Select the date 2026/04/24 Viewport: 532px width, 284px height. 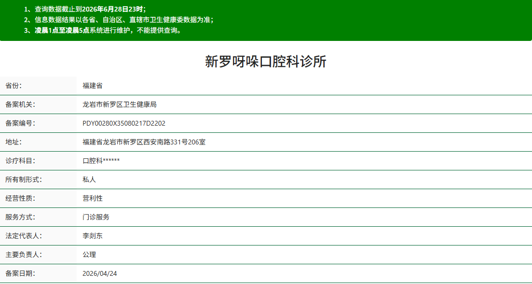pyautogui.click(x=100, y=273)
